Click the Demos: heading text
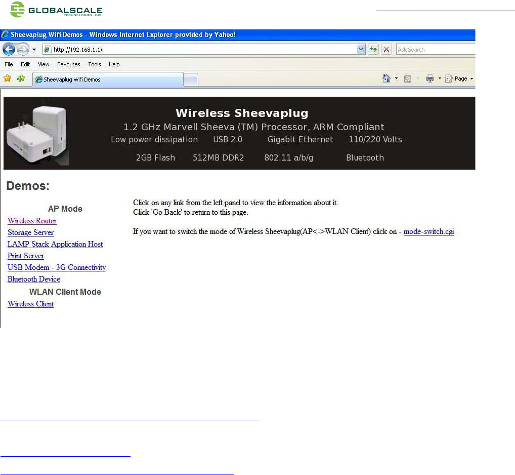This screenshot has width=515, height=475. 28,186
